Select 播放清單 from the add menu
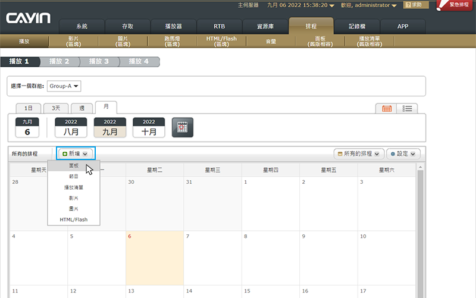 (x=74, y=187)
